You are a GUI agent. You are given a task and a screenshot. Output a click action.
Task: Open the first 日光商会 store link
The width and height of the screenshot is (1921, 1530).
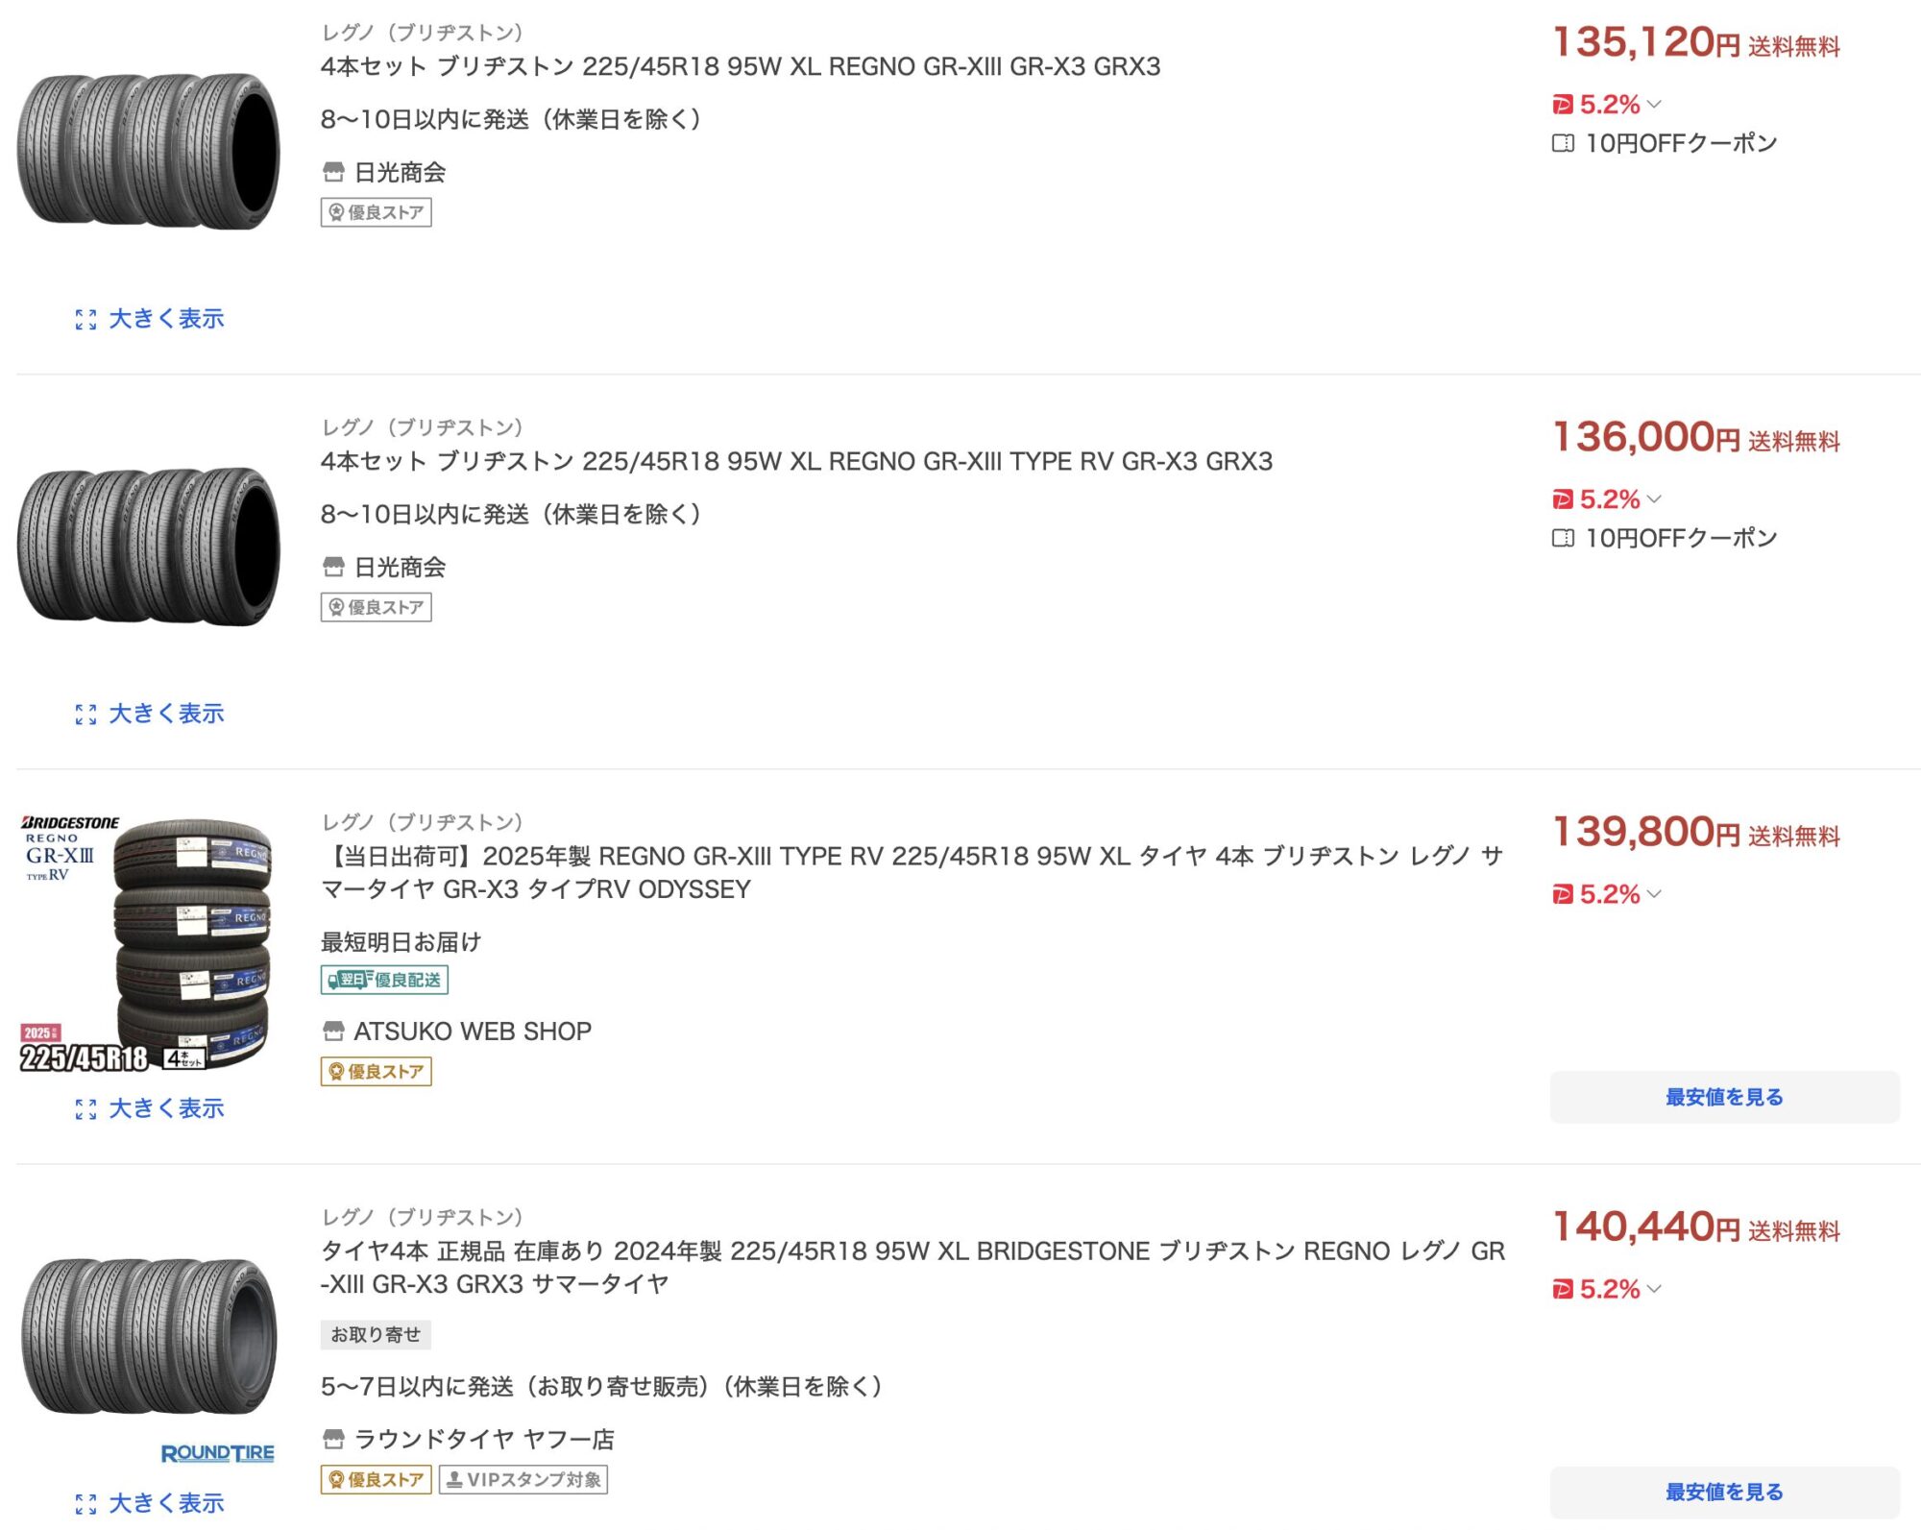coord(400,173)
